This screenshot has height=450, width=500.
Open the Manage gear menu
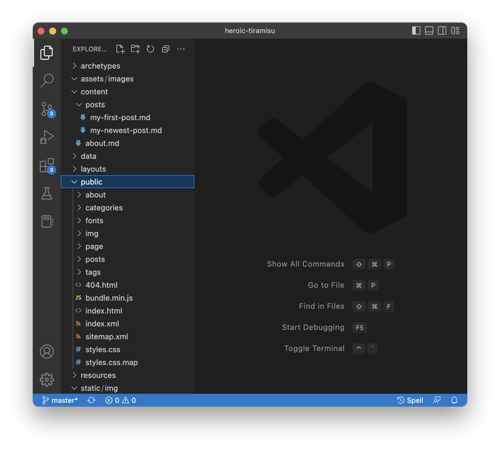point(47,379)
